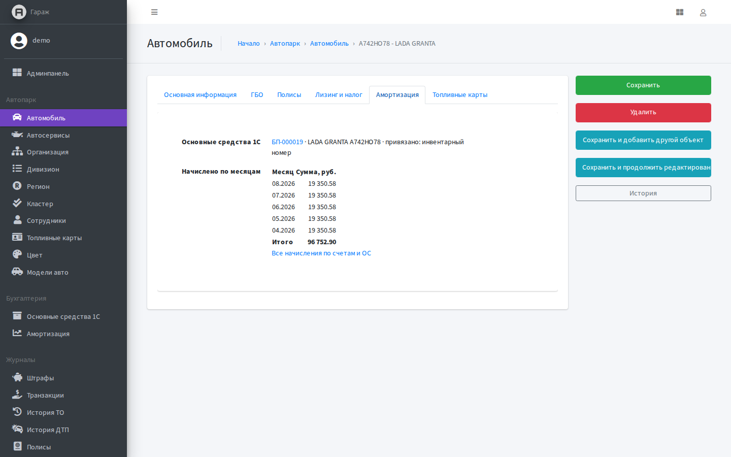The width and height of the screenshot is (731, 457).
Task: Open the БП-000019 asset link
Action: pyautogui.click(x=287, y=142)
